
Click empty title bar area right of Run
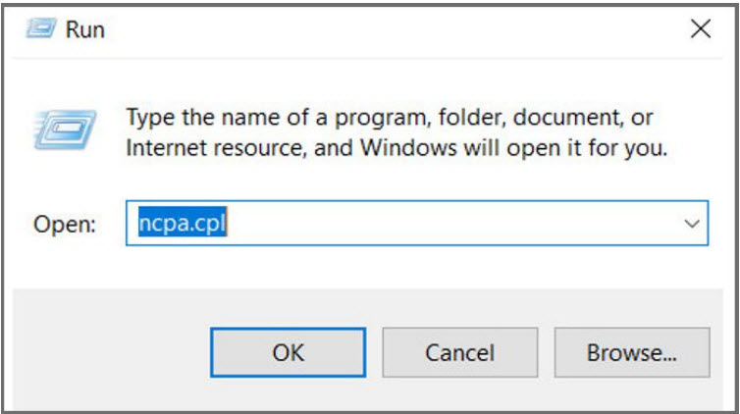pos(393,29)
